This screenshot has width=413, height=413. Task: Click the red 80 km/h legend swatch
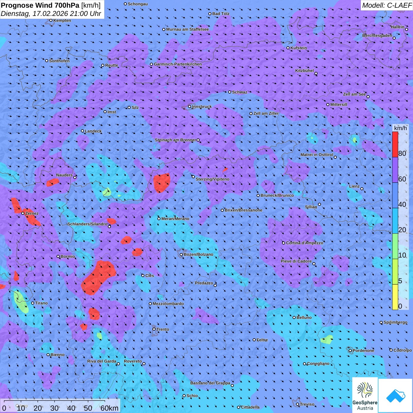(395, 145)
